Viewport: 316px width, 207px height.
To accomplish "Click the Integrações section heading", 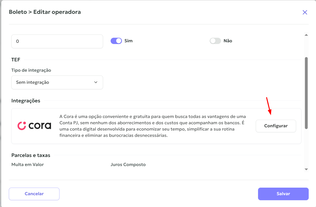I will [26, 101].
